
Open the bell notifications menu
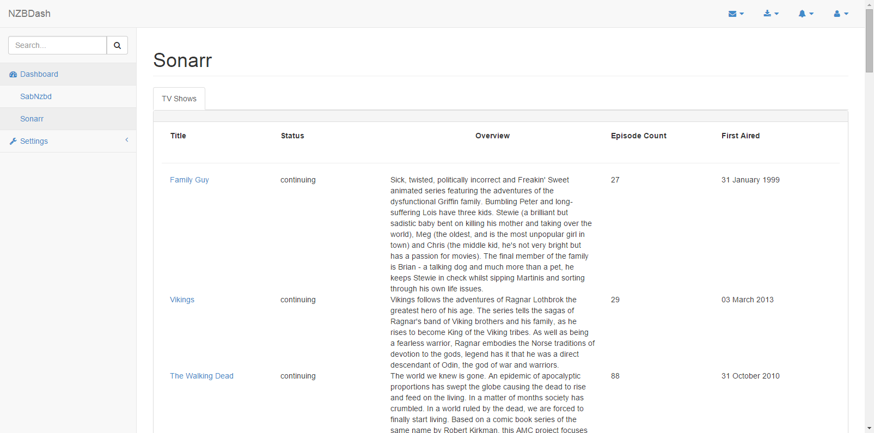click(805, 14)
